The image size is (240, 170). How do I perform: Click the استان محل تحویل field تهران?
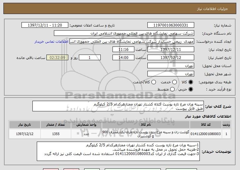tap(171, 66)
